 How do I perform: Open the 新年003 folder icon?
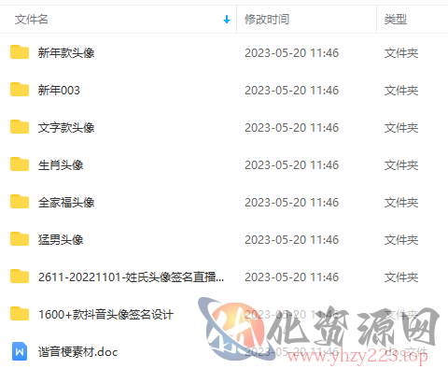click(x=20, y=90)
